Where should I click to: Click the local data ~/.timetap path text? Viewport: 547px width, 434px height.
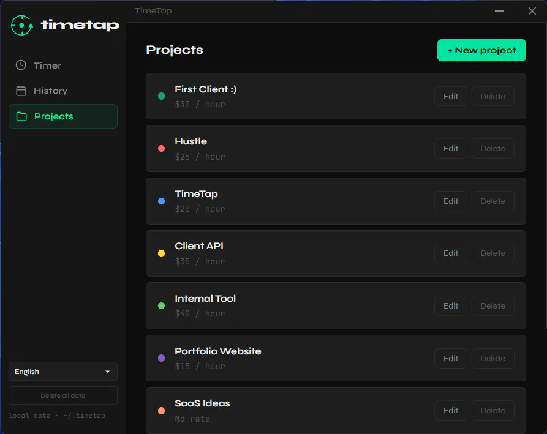[x=57, y=416]
